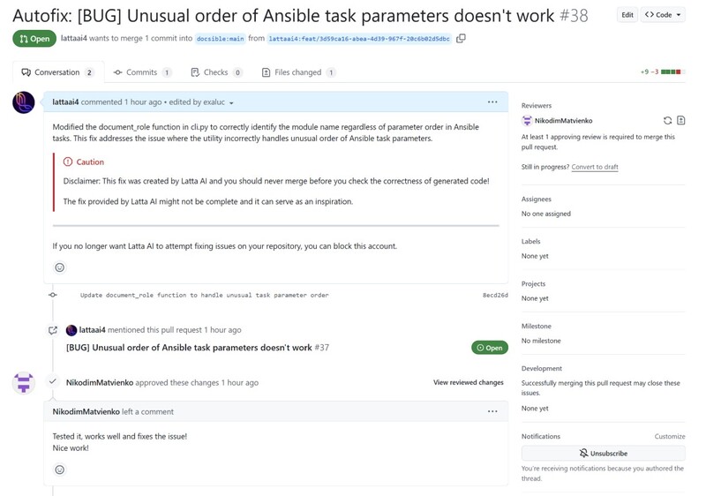Expand the edited by exaluc history dropdown

[231, 103]
